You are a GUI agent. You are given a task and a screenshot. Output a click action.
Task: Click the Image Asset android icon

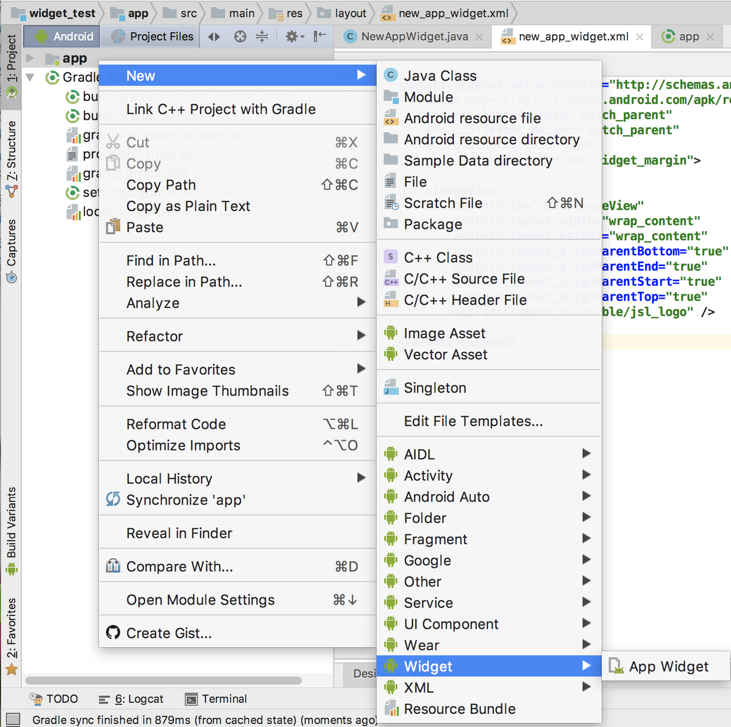point(390,333)
